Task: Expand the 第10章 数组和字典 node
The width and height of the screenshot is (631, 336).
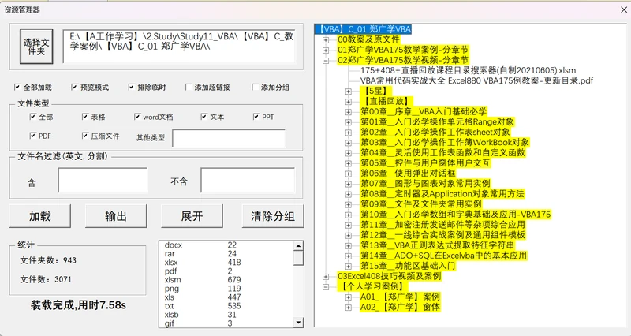Action: pos(348,215)
